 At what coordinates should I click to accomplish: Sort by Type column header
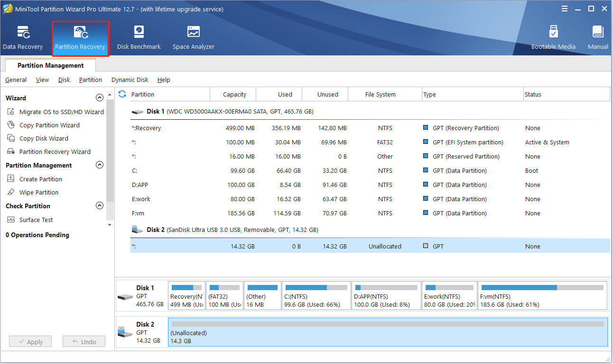coord(473,94)
